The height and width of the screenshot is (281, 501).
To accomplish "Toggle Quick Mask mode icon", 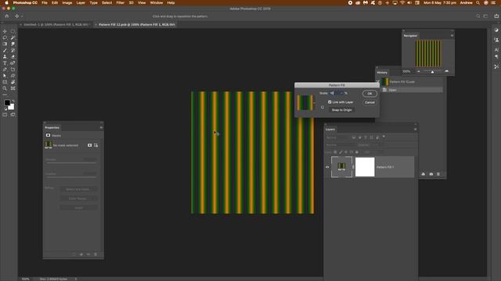I will [x=5, y=115].
